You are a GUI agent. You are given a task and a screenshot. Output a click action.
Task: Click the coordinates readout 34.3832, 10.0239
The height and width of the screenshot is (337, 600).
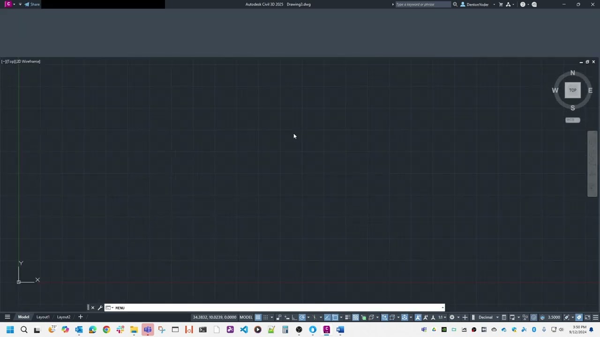click(x=214, y=317)
